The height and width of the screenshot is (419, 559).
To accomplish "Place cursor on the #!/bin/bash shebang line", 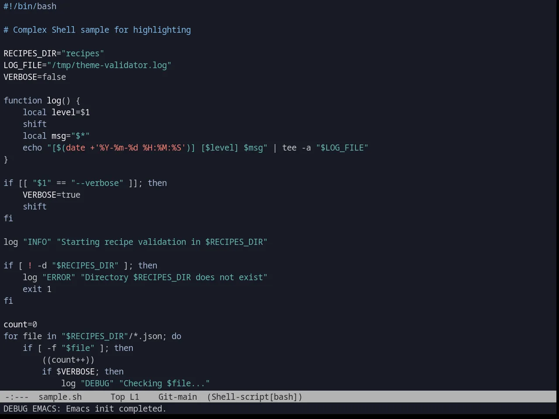I will pos(30,6).
